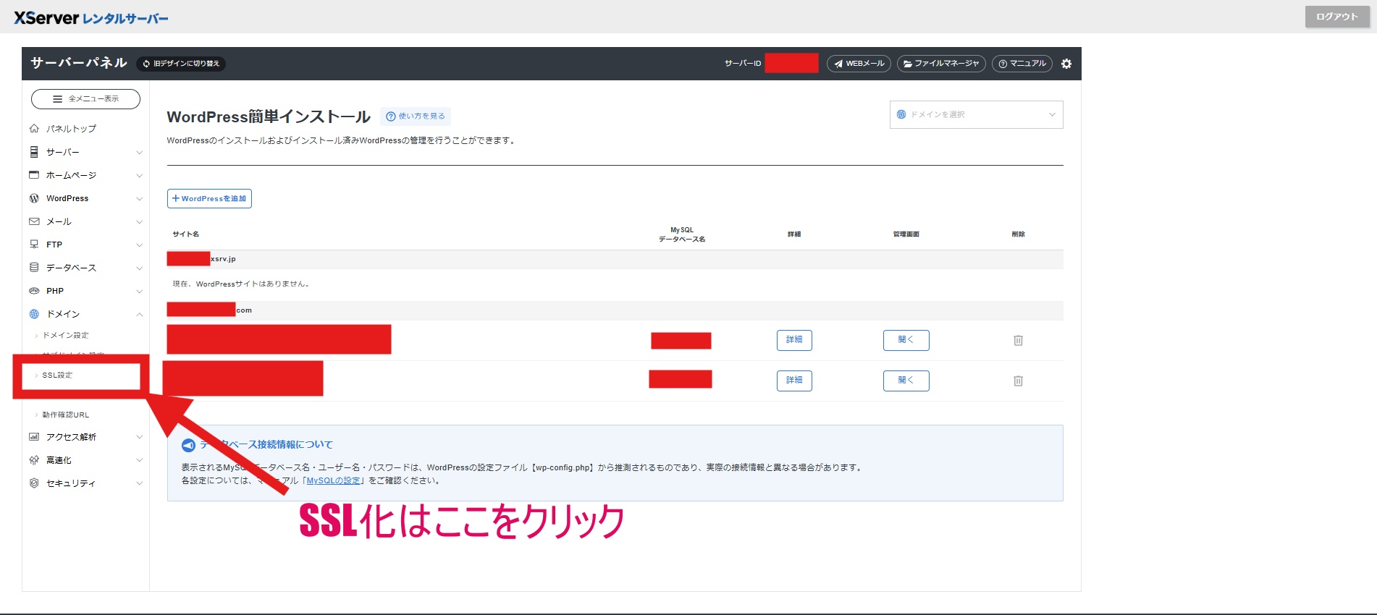Image resolution: width=1377 pixels, height=615 pixels.
Task: Click the chart icon beside アクセス解析
Action: [x=34, y=437]
